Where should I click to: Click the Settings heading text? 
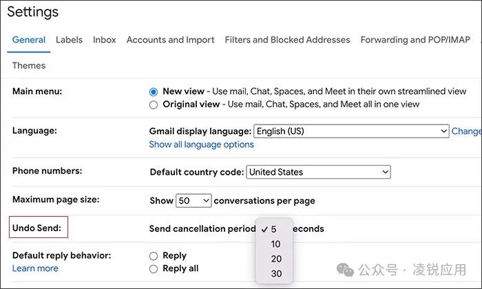(32, 12)
